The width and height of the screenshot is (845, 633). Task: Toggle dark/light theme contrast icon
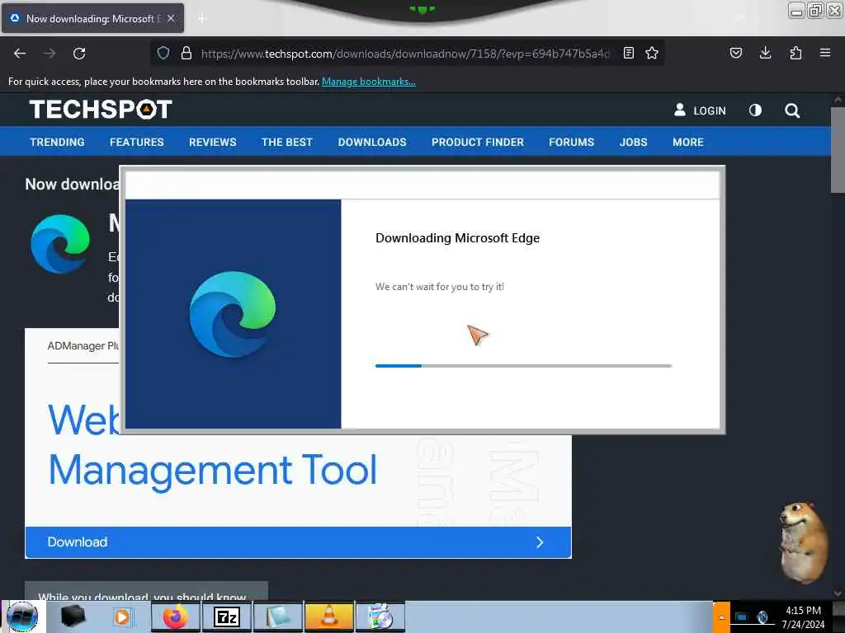pos(756,110)
